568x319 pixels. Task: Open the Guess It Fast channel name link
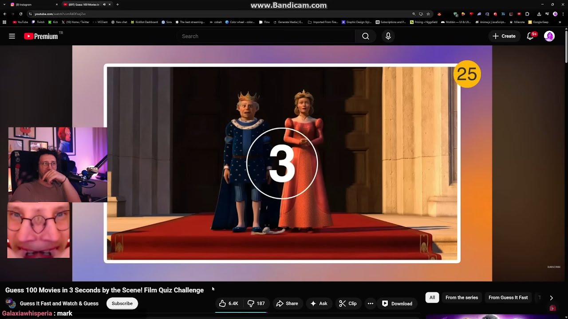pos(59,303)
